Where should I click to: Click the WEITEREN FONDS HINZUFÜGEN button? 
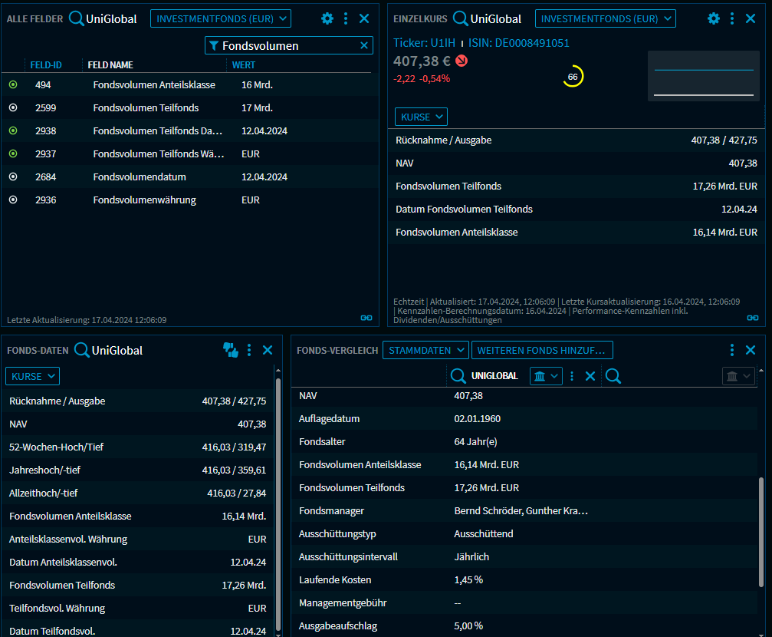542,349
